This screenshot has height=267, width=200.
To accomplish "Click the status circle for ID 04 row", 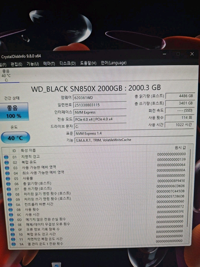I will 7,173.
